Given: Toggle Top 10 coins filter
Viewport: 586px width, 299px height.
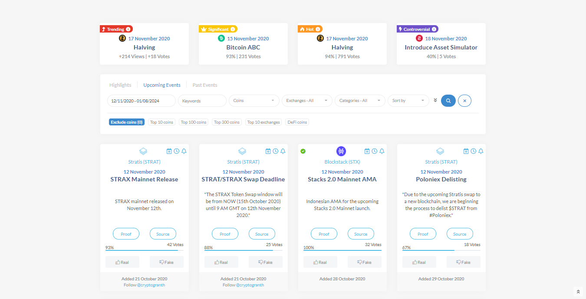Looking at the screenshot, I should pos(161,122).
